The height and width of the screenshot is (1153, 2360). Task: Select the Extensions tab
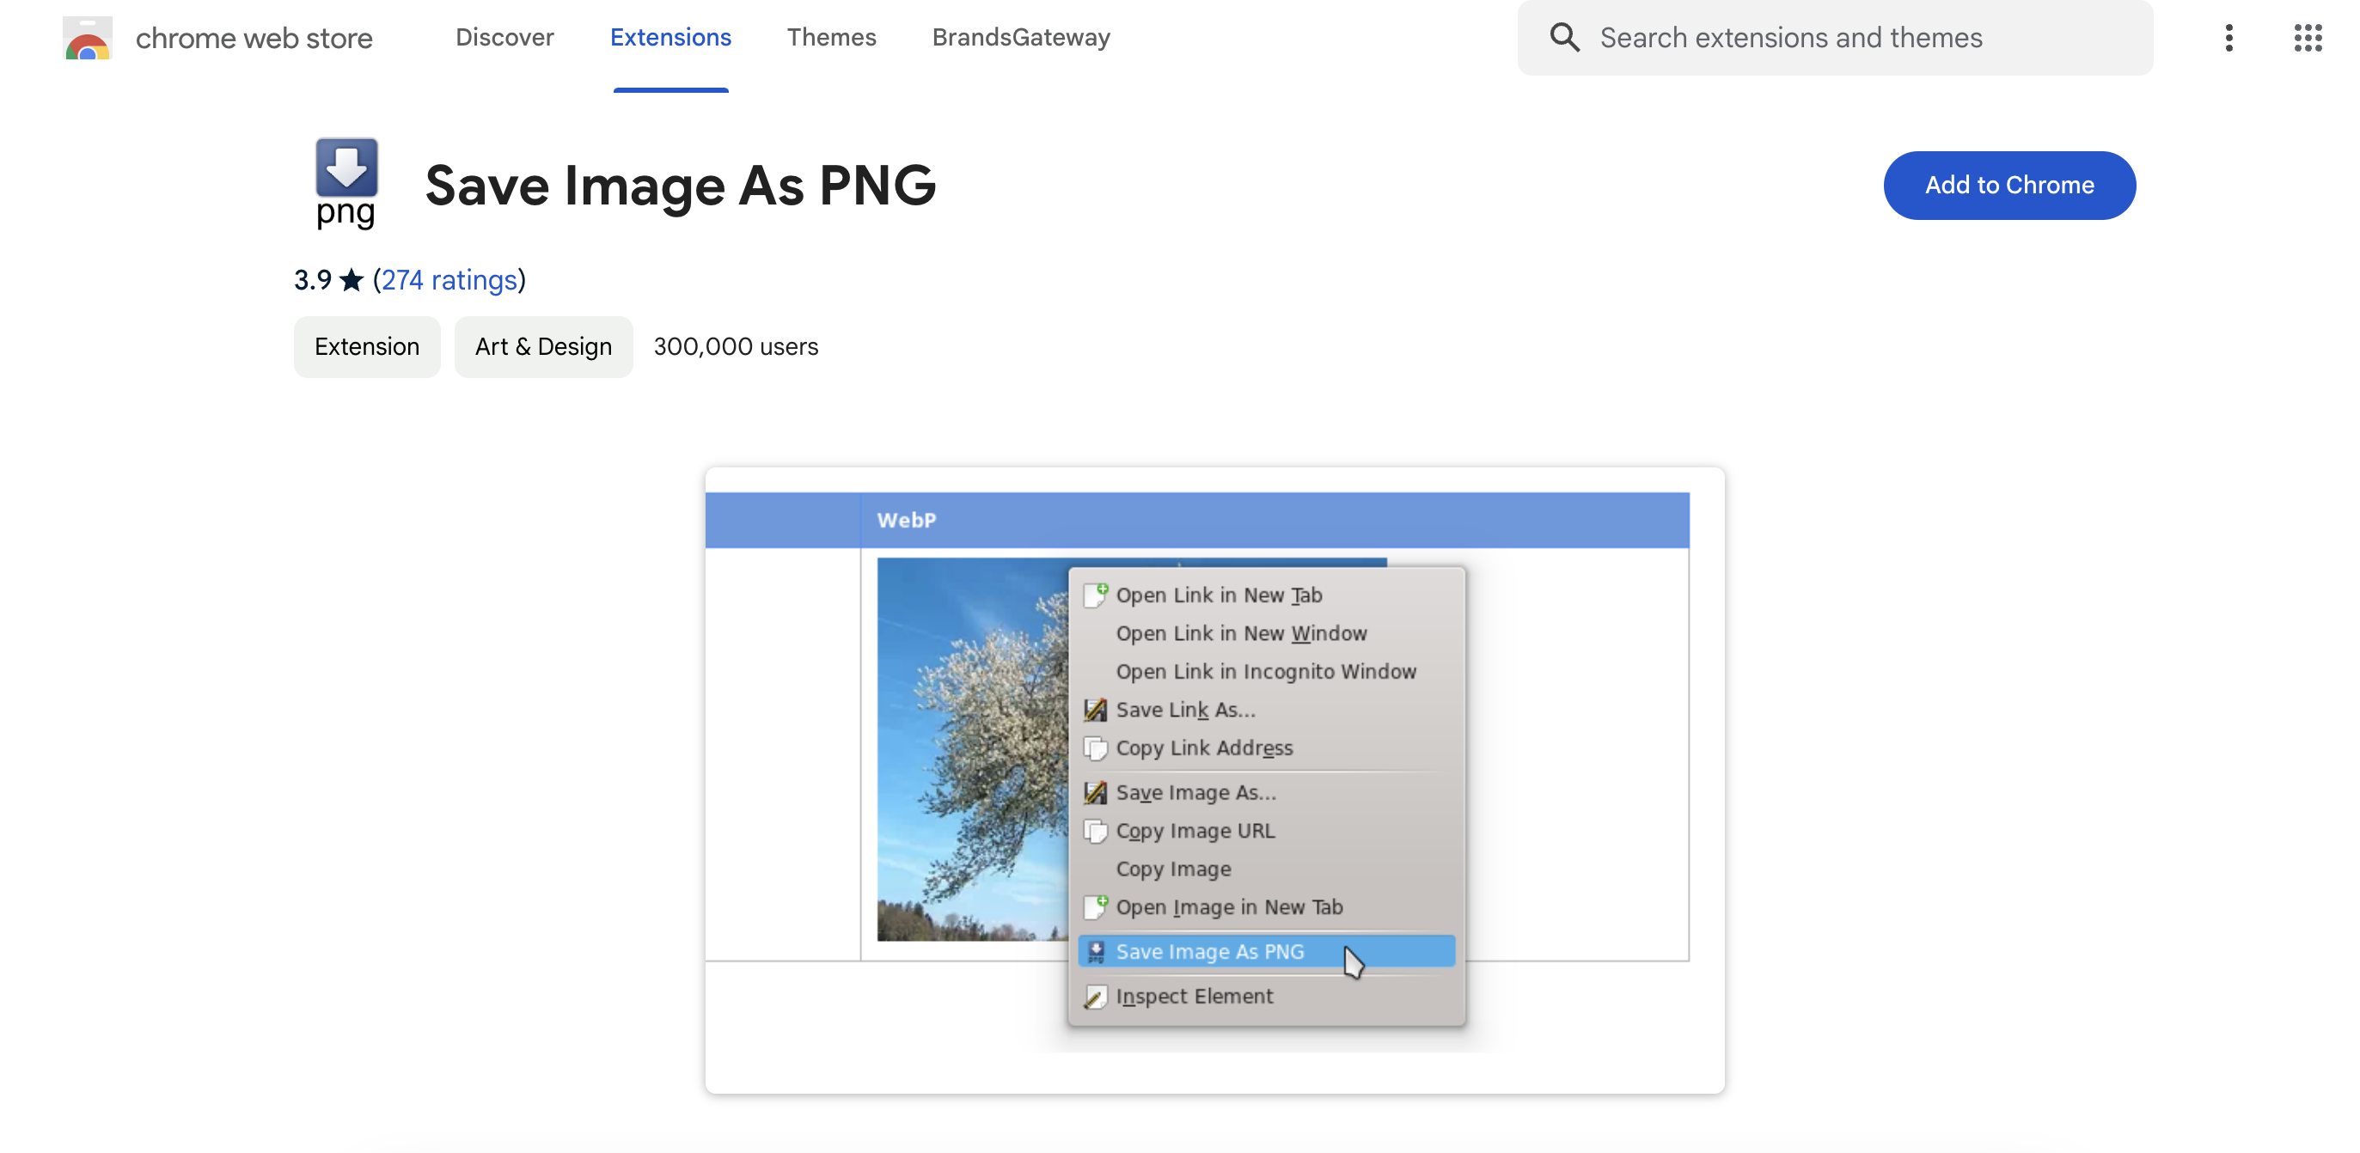tap(669, 38)
